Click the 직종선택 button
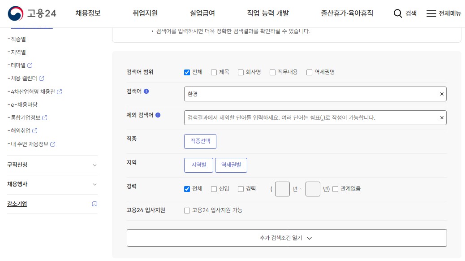The width and height of the screenshot is (465, 261). (200, 141)
